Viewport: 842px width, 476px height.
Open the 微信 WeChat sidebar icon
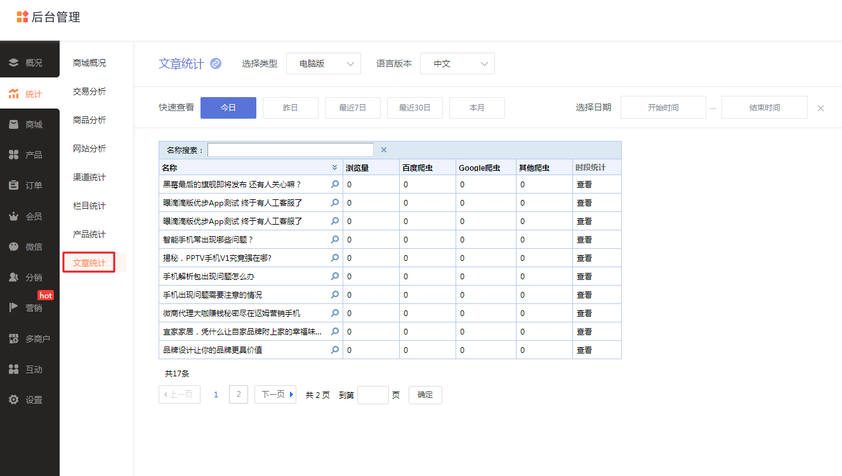point(14,247)
